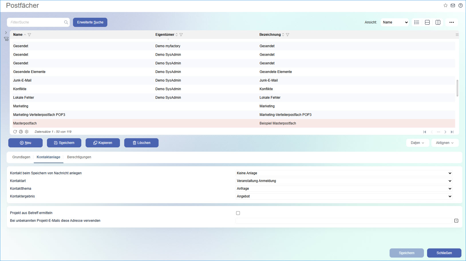Select the horizontal split view icon
This screenshot has width=466, height=261.
tap(427, 22)
